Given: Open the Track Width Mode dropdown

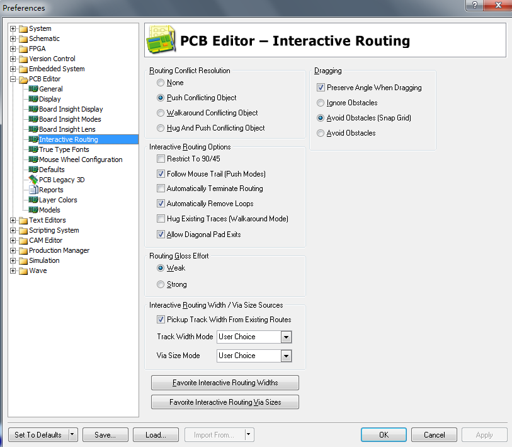Looking at the screenshot, I should (286, 337).
